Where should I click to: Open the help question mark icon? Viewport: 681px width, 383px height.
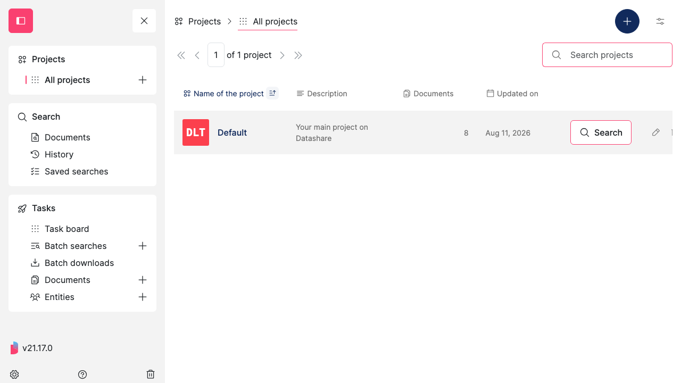[82, 374]
